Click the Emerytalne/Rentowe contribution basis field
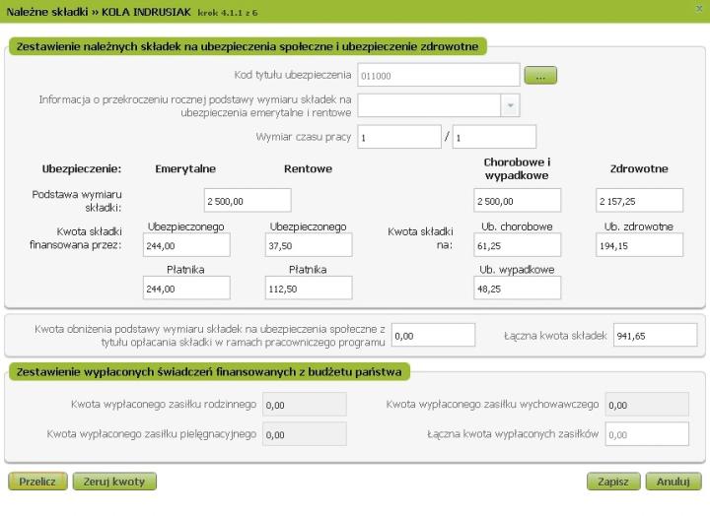Screen dimensions: 710x516 coord(248,201)
